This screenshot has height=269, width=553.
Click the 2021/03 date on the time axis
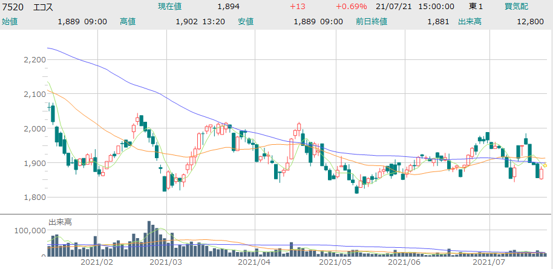pyautogui.click(x=166, y=262)
